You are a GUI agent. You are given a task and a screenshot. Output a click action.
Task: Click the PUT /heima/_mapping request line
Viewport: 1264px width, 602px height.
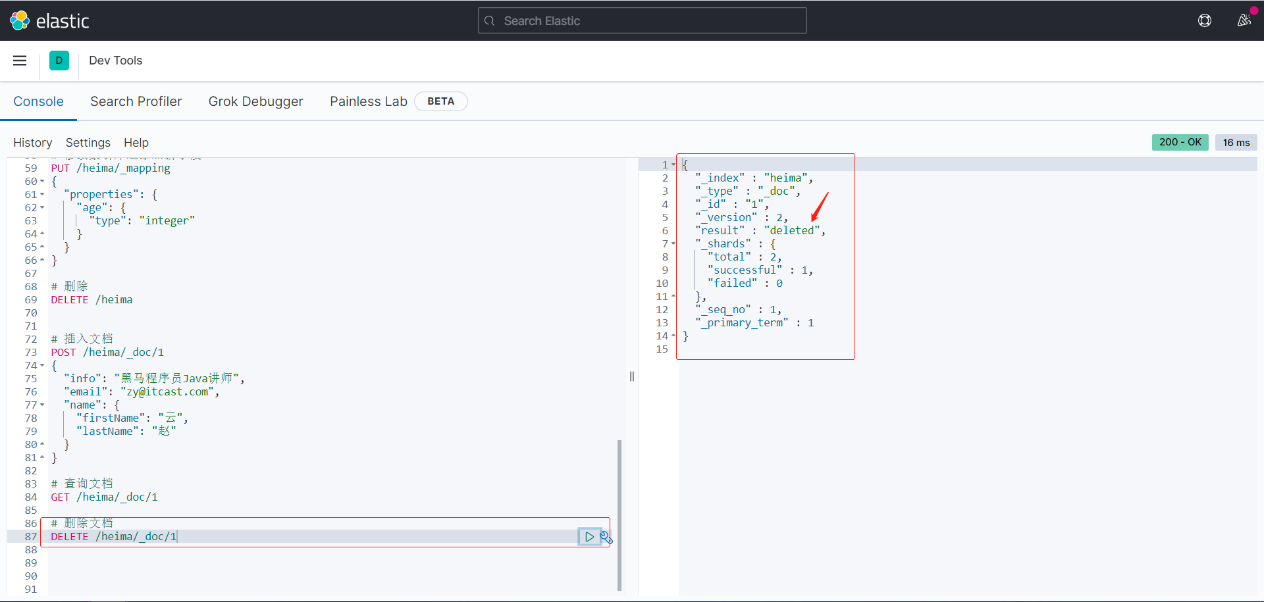point(111,168)
